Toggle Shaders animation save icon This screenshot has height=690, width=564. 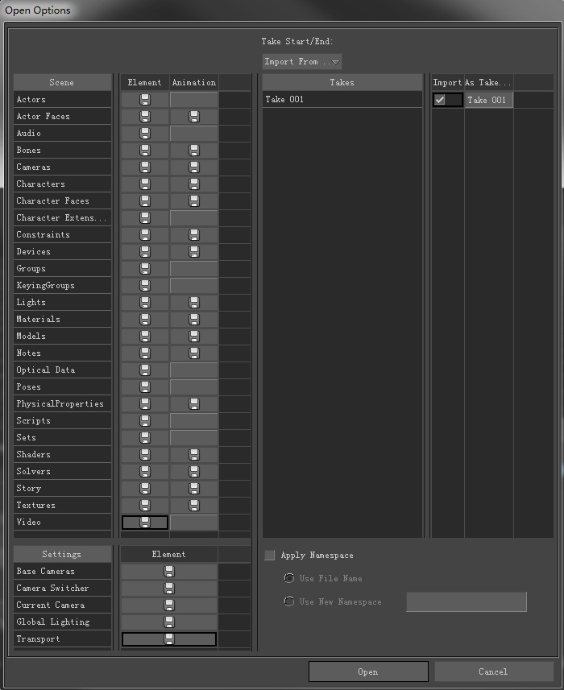(x=193, y=455)
